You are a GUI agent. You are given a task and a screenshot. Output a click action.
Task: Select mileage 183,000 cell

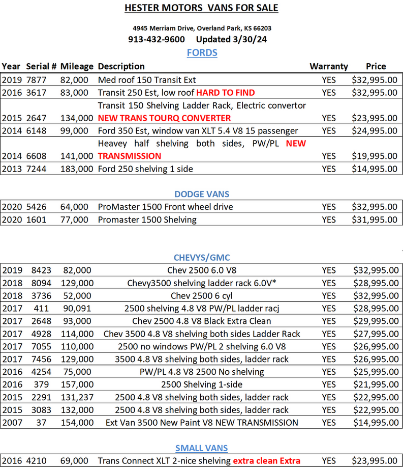tap(77, 169)
